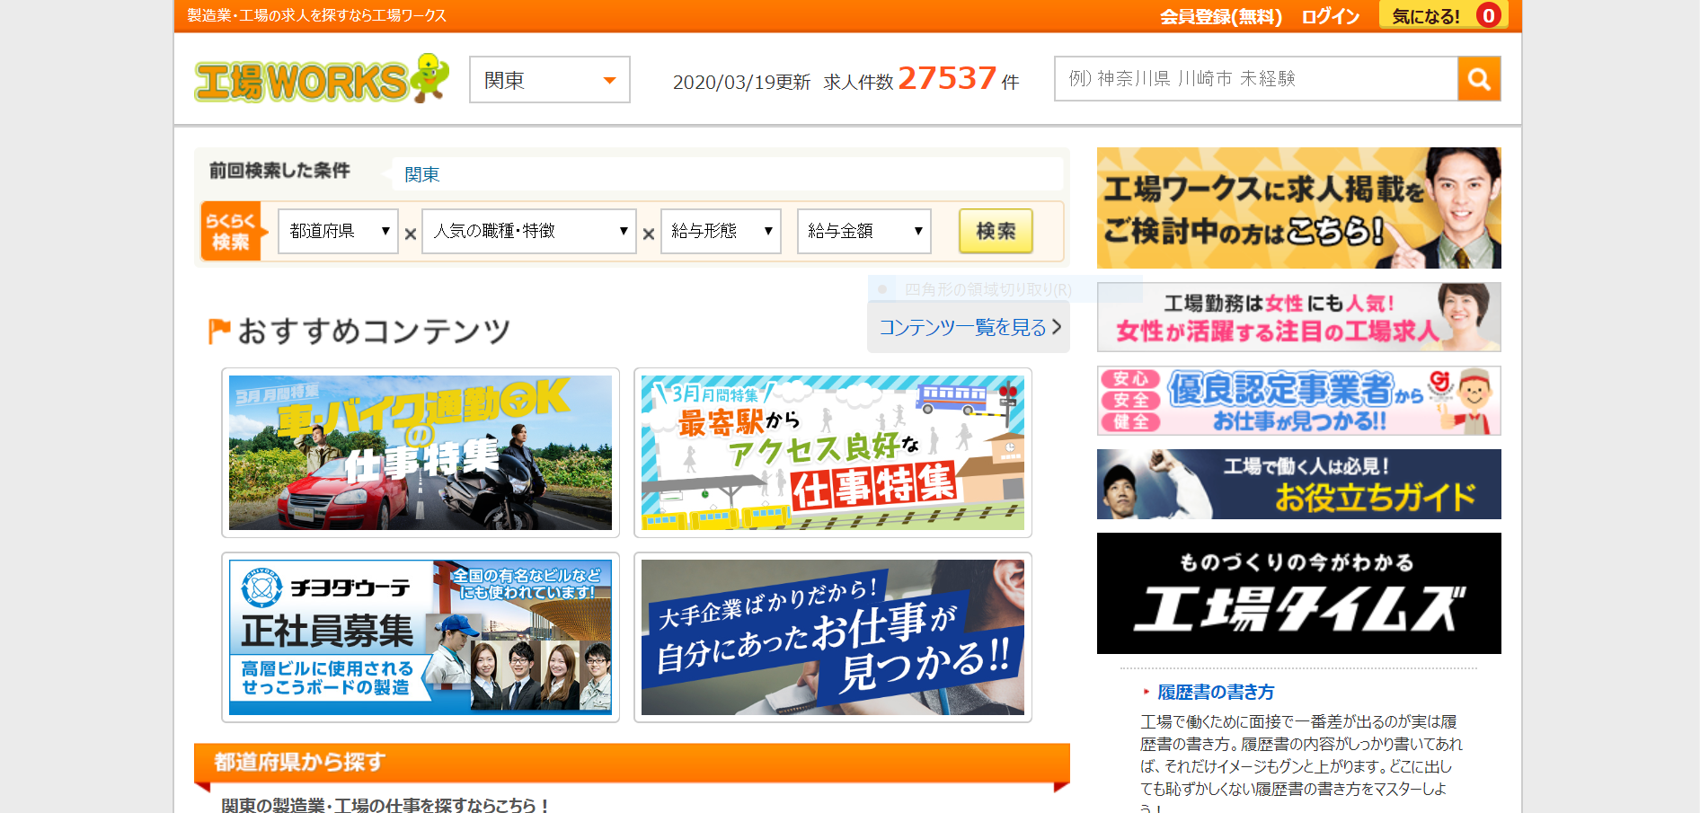
Task: Click the 工場タイムズ black banner
Action: [1298, 593]
